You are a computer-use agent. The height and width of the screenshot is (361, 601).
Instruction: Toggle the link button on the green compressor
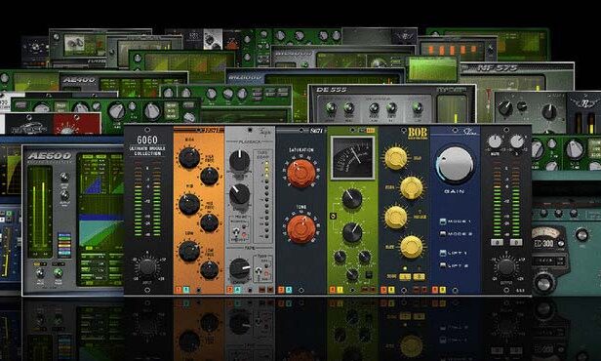(x=333, y=217)
